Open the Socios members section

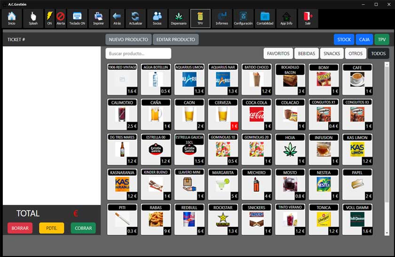coord(157,18)
